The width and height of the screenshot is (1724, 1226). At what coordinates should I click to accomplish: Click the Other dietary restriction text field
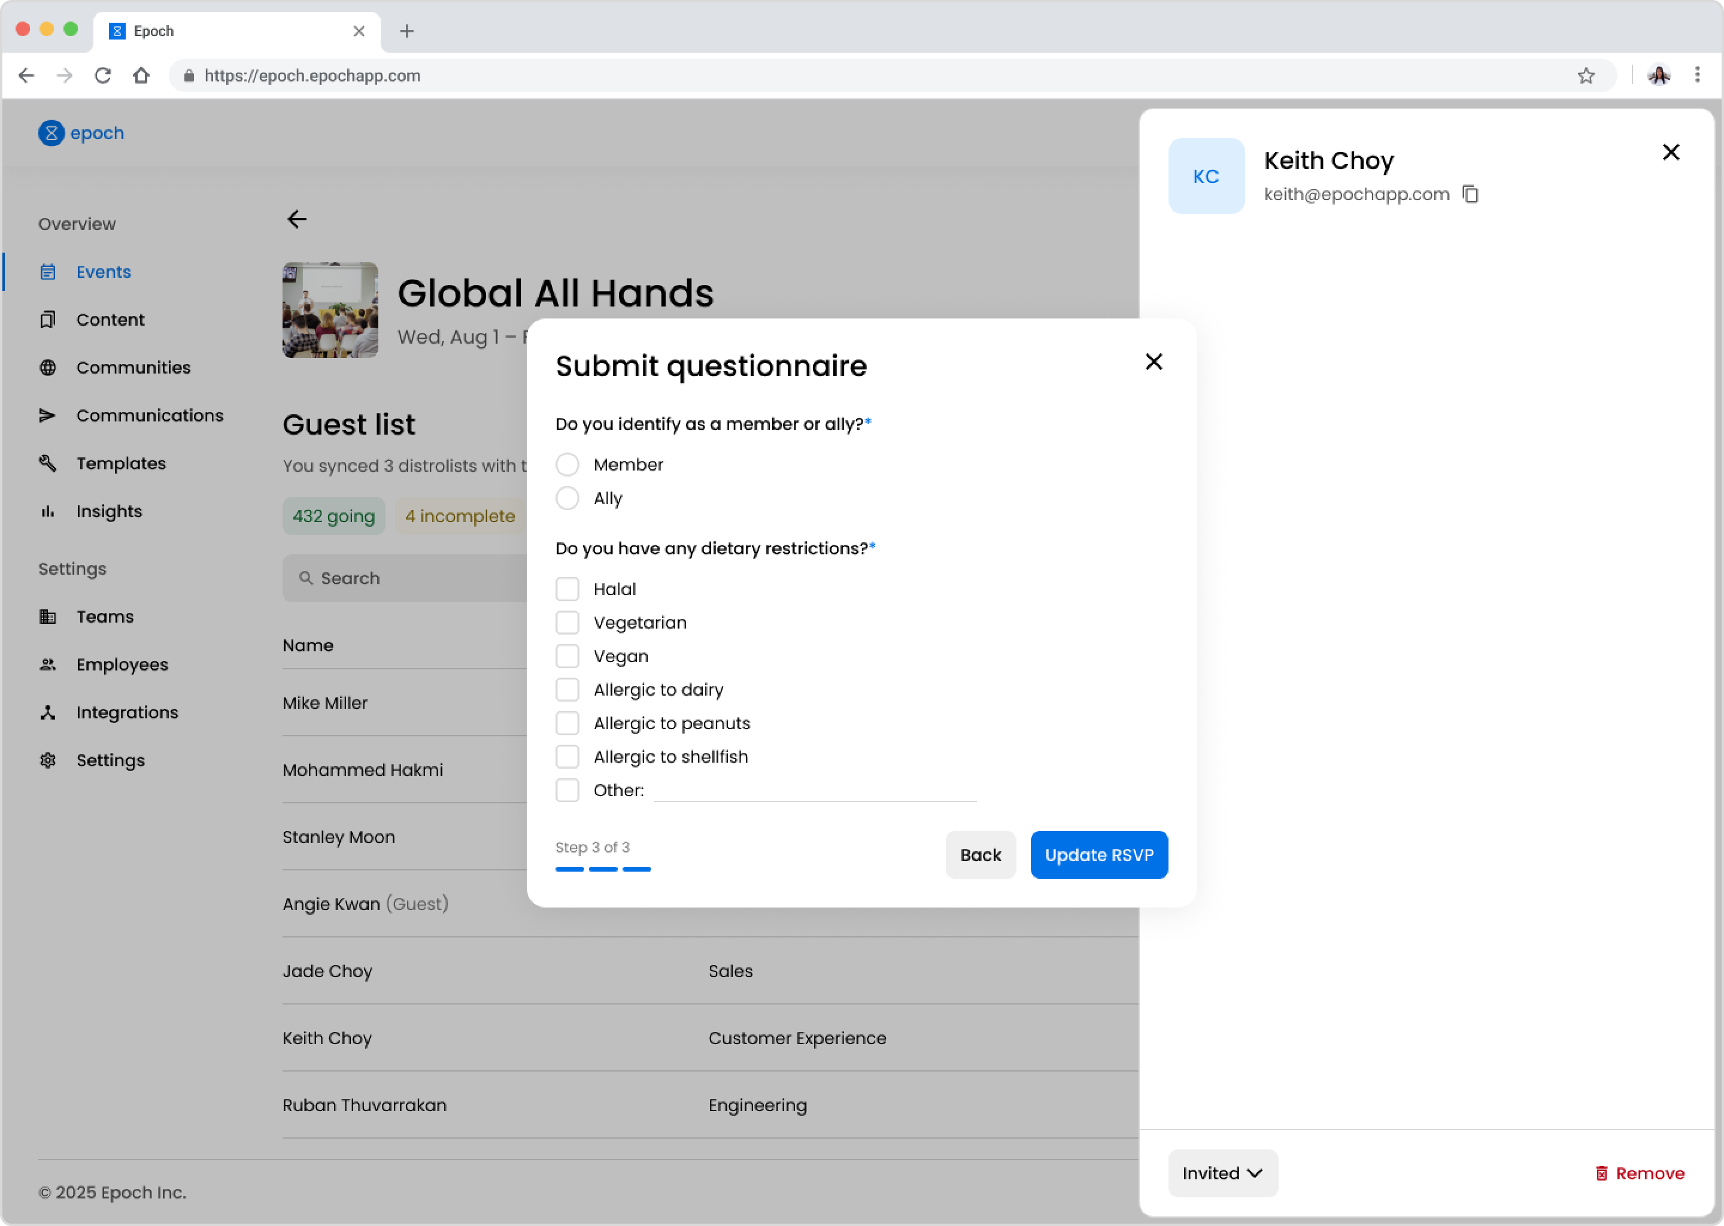[815, 790]
